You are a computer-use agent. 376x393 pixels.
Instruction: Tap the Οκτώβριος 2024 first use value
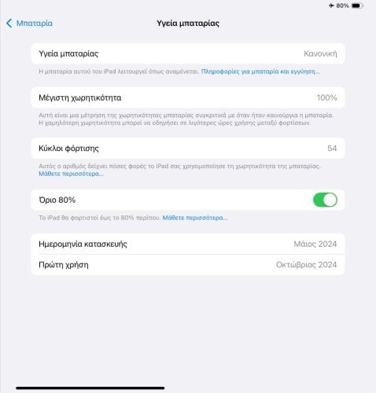coord(307,265)
